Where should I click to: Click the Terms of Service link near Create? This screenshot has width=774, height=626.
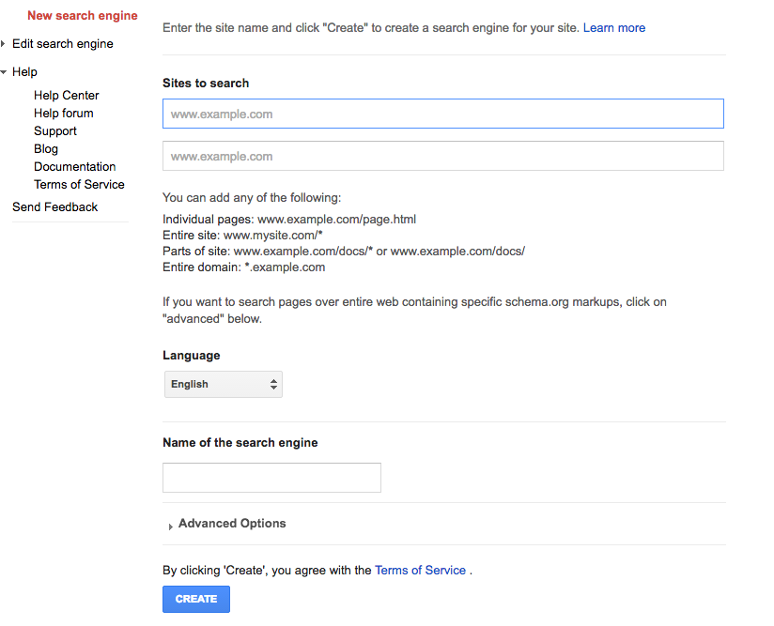pyautogui.click(x=420, y=570)
